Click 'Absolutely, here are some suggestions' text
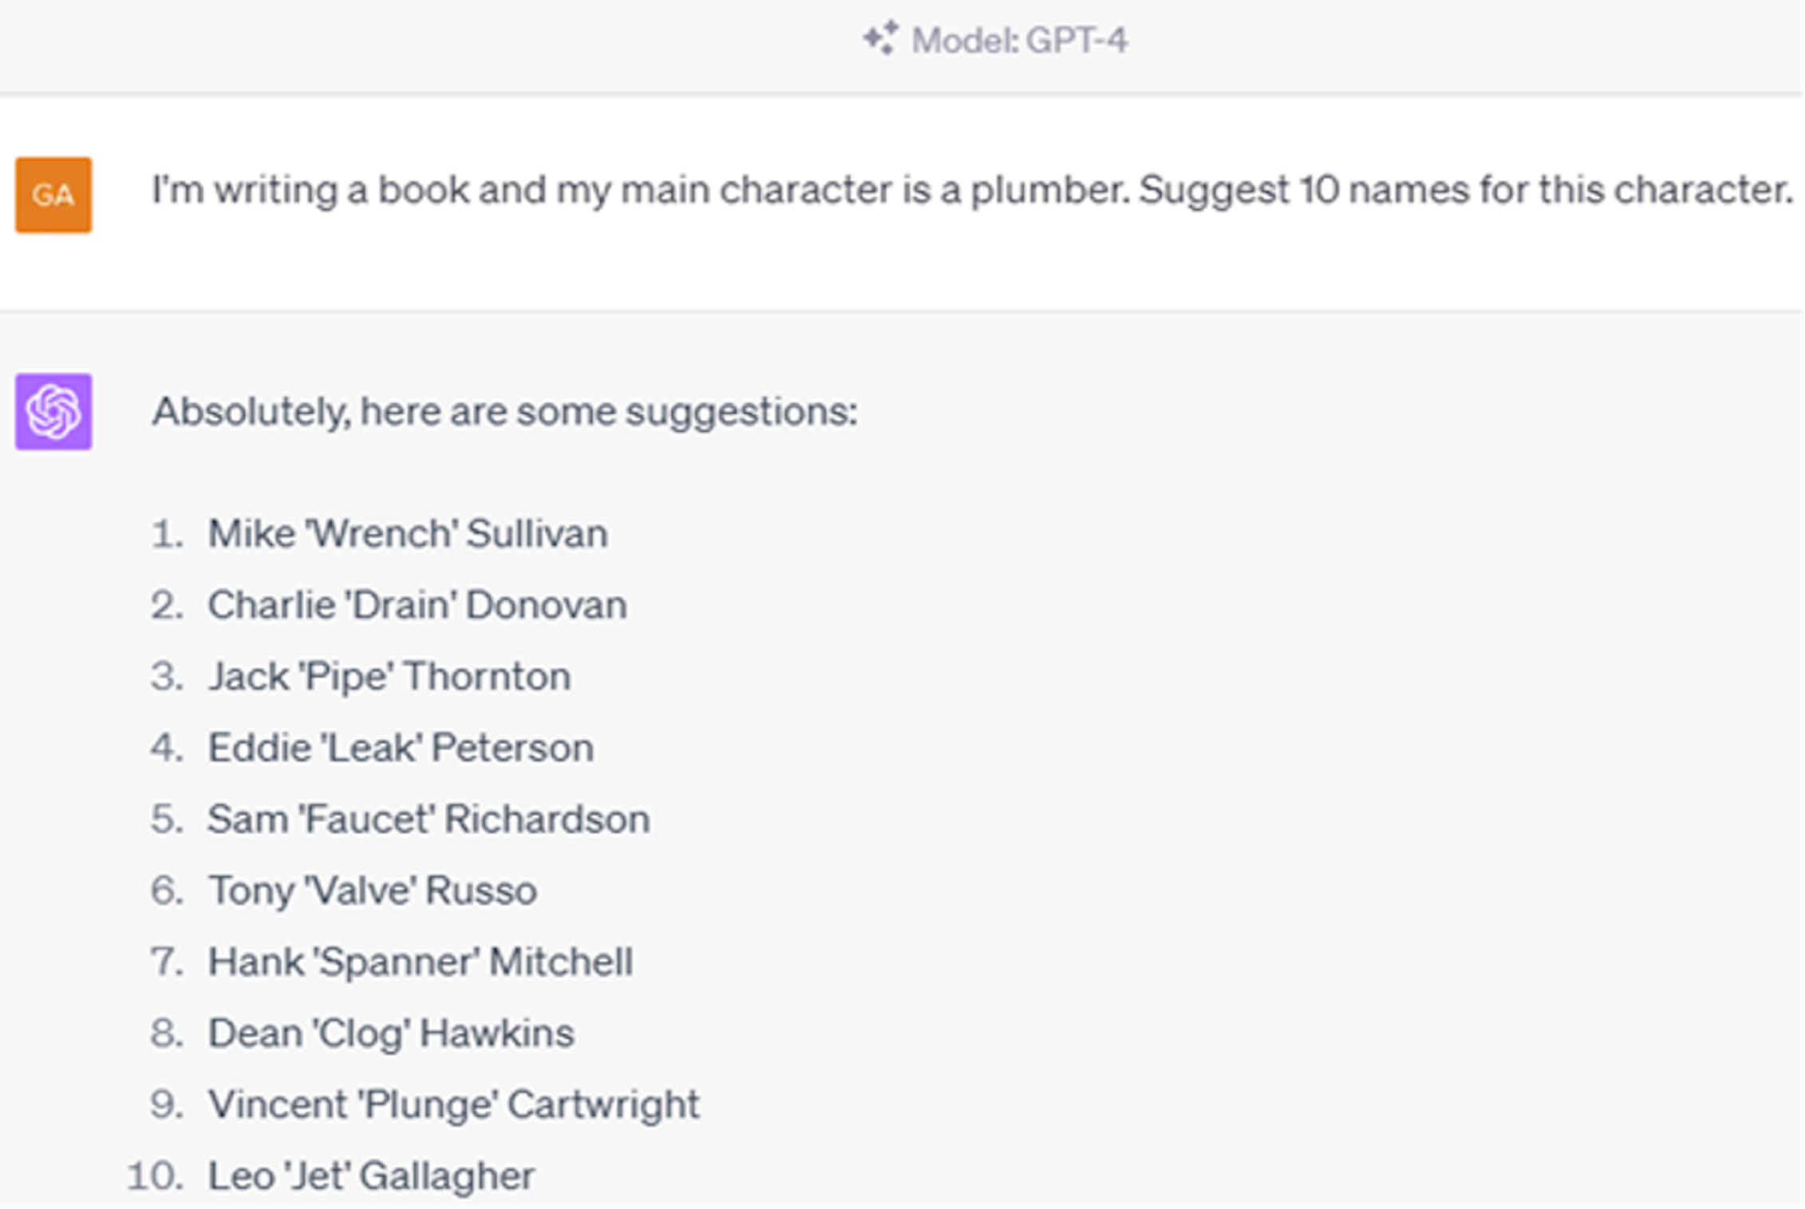Image resolution: width=1805 pixels, height=1209 pixels. pos(504,412)
